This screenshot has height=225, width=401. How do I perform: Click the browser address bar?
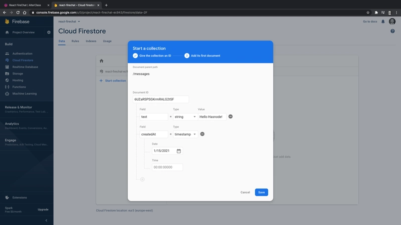click(197, 12)
